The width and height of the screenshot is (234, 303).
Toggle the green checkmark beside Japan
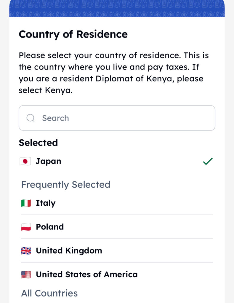point(208,161)
